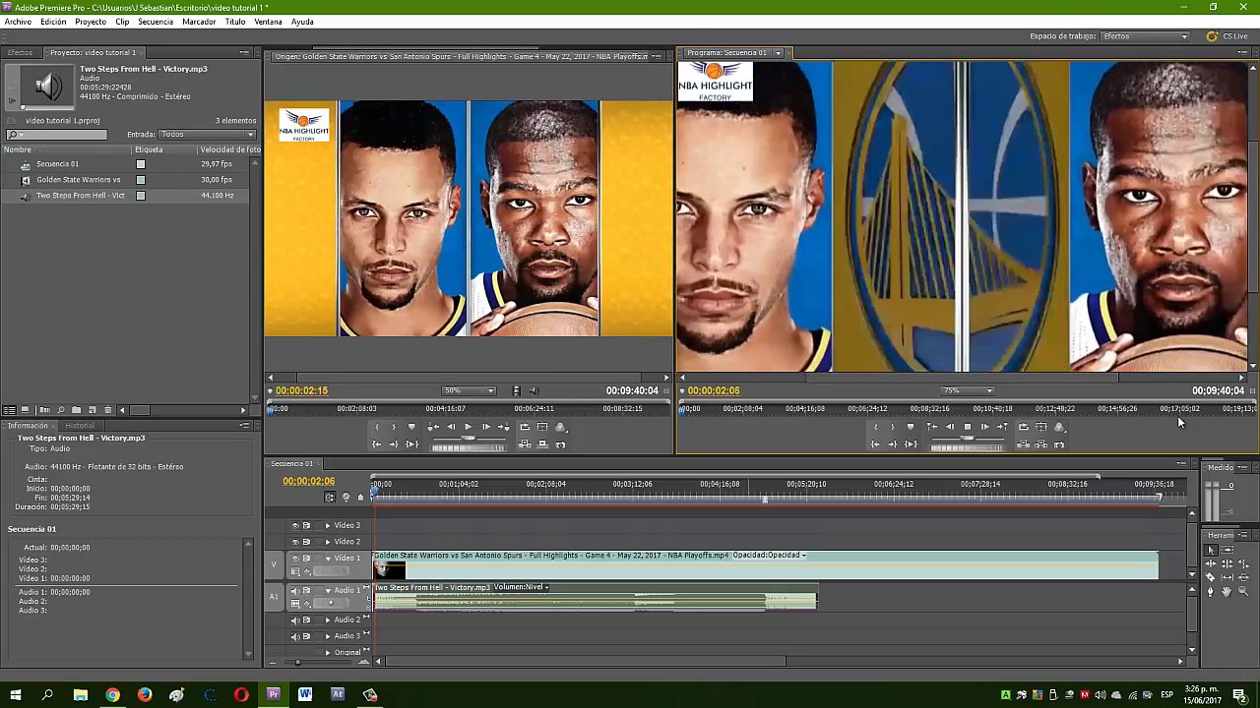Open Volumen:Nivel menu on audio clip
The width and height of the screenshot is (1260, 708).
click(521, 587)
